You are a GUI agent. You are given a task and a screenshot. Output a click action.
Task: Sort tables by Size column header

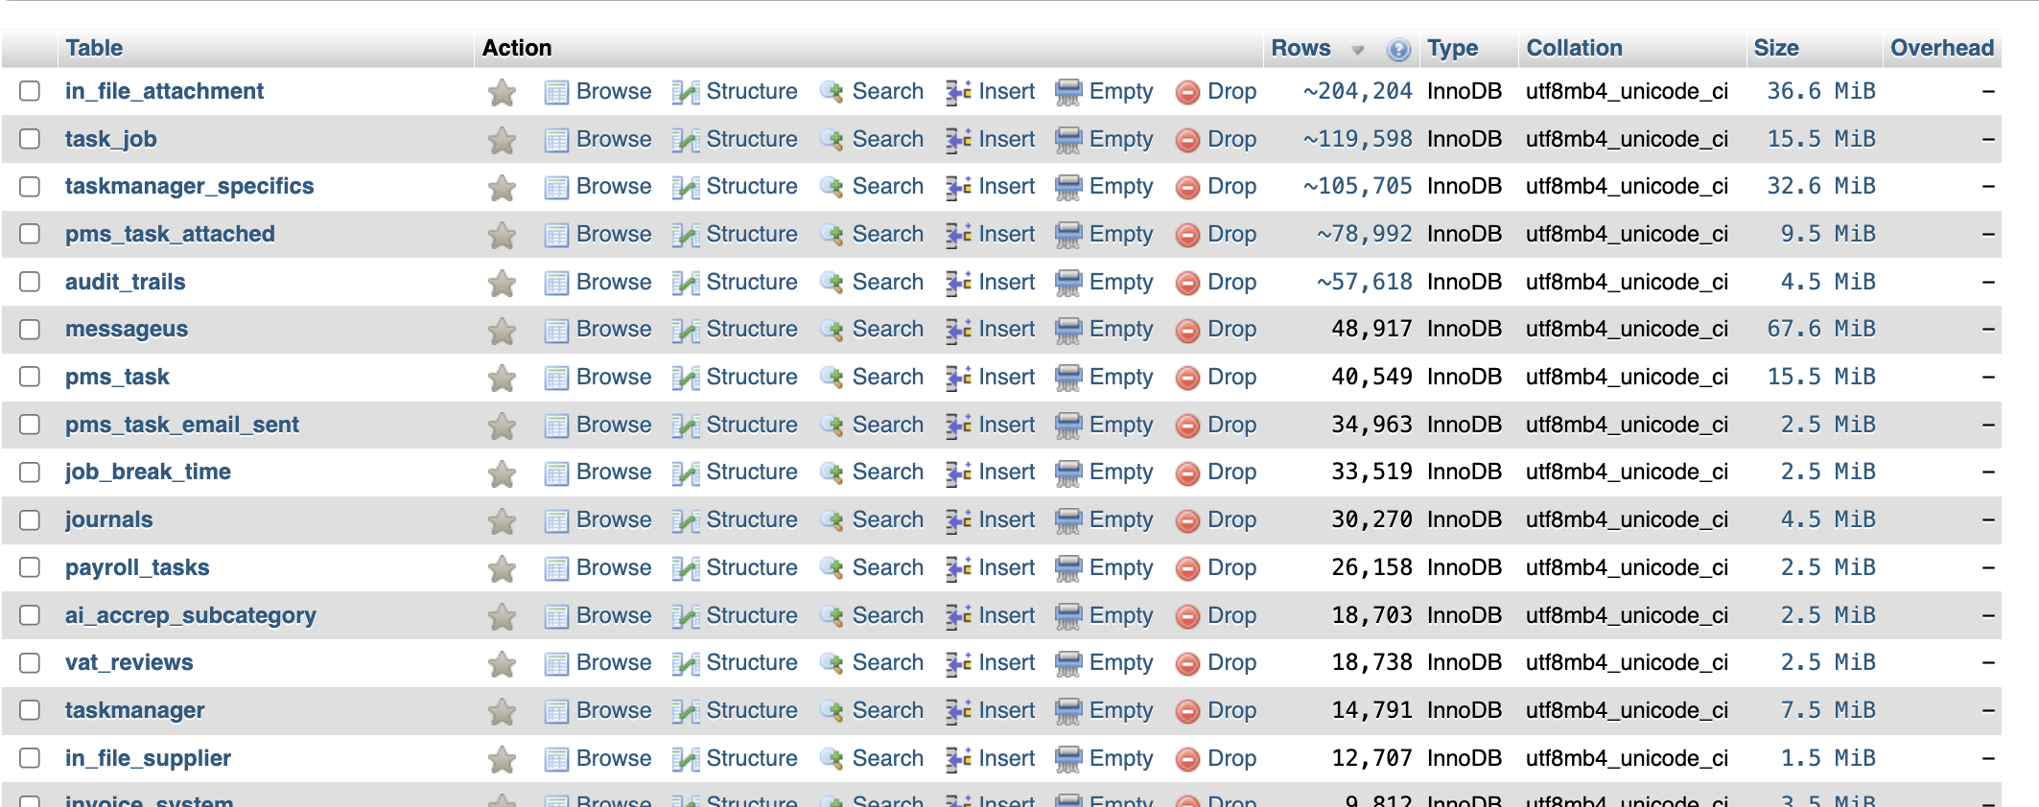(x=1775, y=48)
